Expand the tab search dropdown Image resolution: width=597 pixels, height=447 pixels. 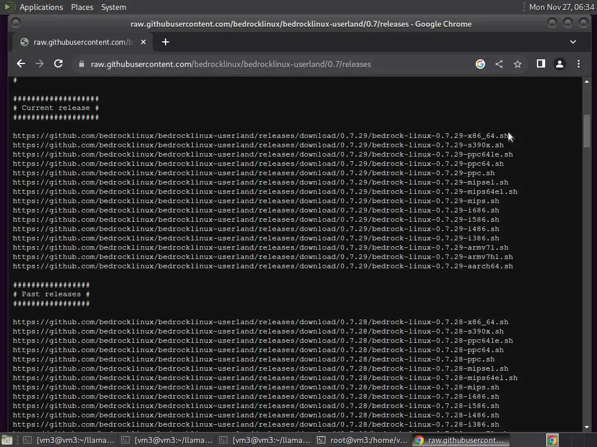click(x=573, y=42)
